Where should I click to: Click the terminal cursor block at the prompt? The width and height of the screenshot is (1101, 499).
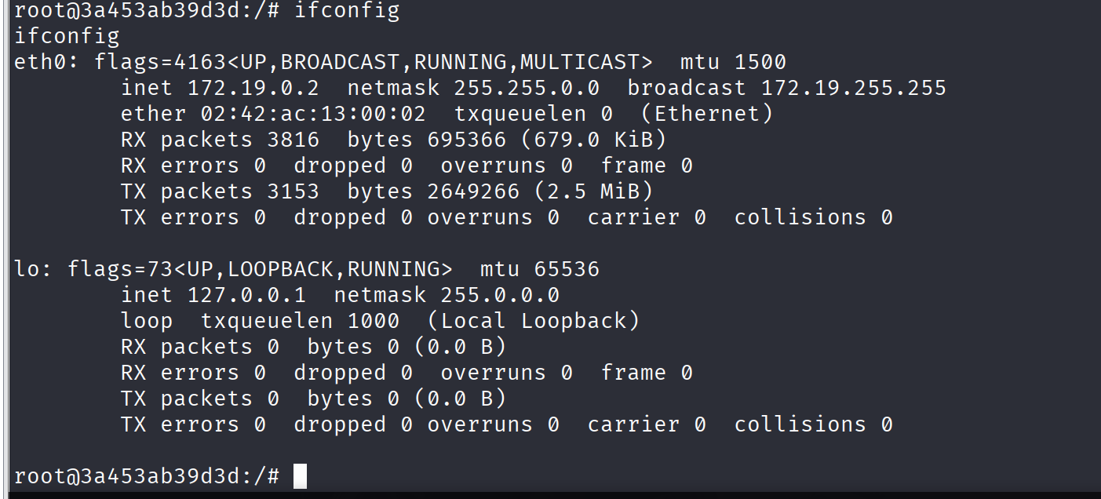[x=300, y=475]
